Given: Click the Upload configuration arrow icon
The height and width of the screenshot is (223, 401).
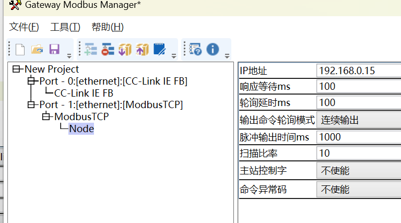Looking at the screenshot, I should coord(142,50).
